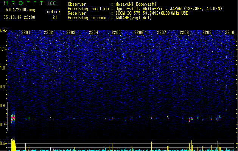Click the tall yellow intensity peak at 2200
This screenshot has width=238, height=151.
(13, 145)
